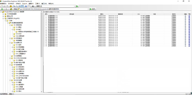
Task: Click the download icon for row 1
Action: point(189,16)
